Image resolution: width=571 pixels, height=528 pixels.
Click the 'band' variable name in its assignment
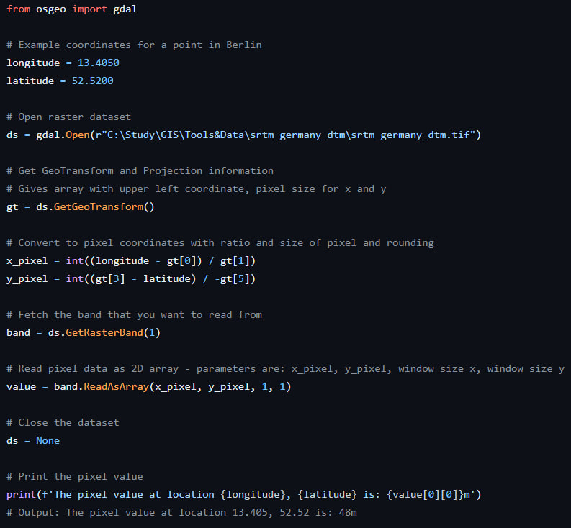tap(18, 332)
